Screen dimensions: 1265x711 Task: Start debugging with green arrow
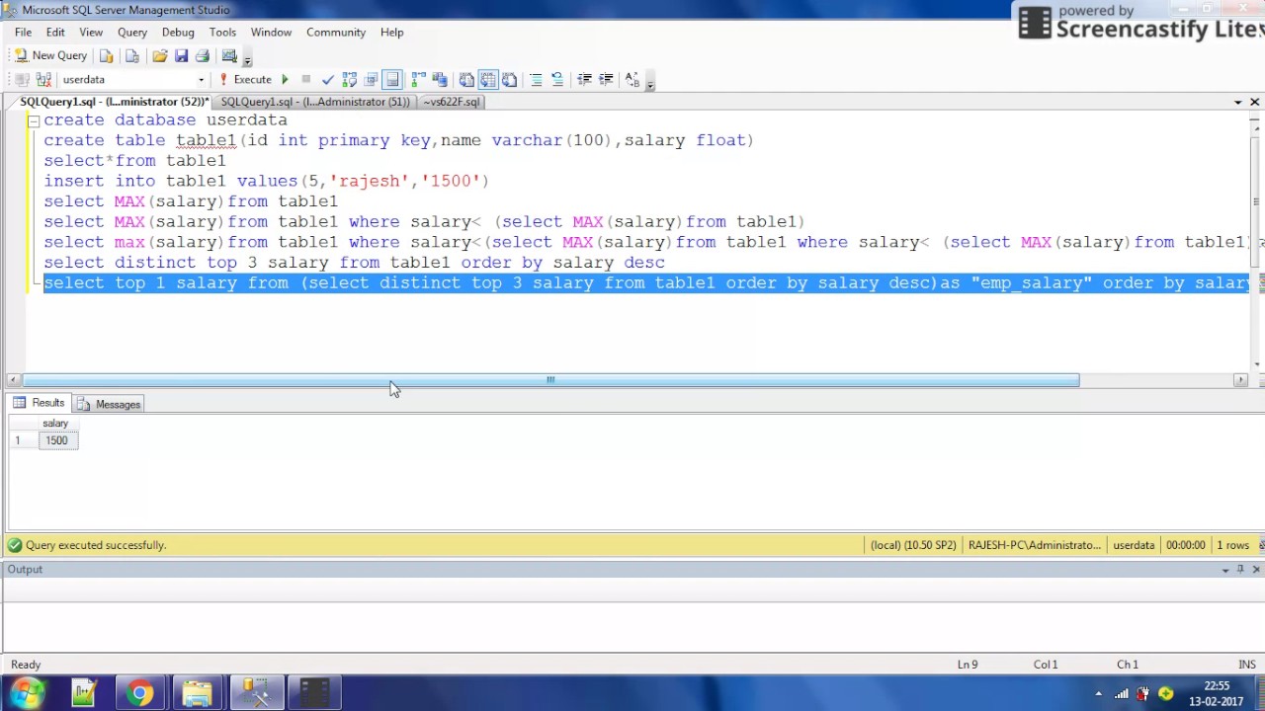(285, 80)
